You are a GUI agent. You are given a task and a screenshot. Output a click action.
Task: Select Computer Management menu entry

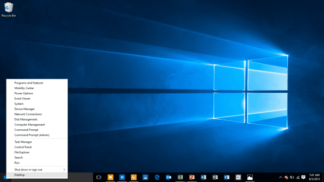click(37, 125)
